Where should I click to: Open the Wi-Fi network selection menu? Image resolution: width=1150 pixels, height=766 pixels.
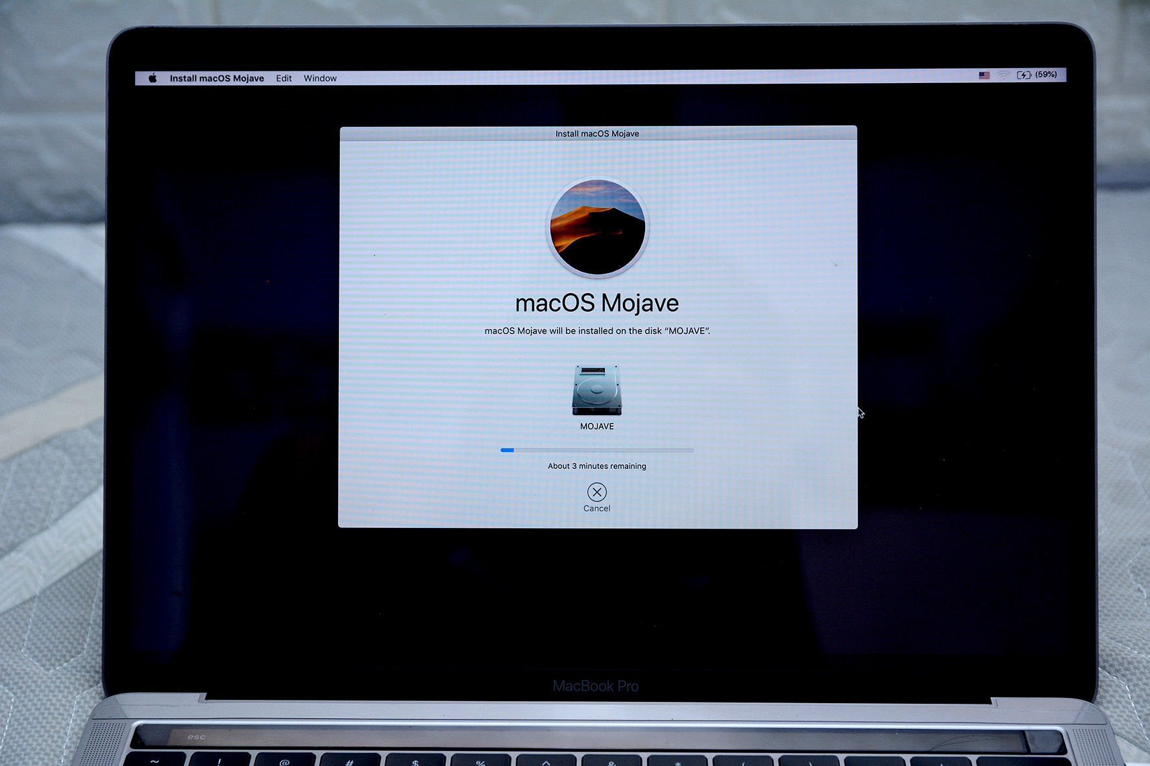pos(1003,75)
